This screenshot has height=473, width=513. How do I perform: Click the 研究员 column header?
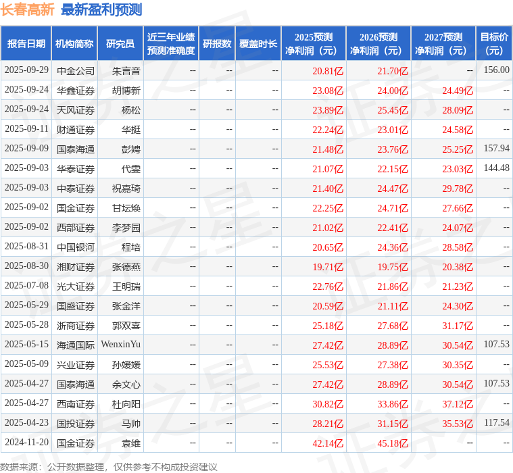pyautogui.click(x=120, y=44)
